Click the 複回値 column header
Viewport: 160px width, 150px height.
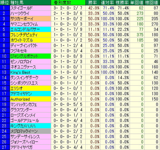tap(152, 2)
